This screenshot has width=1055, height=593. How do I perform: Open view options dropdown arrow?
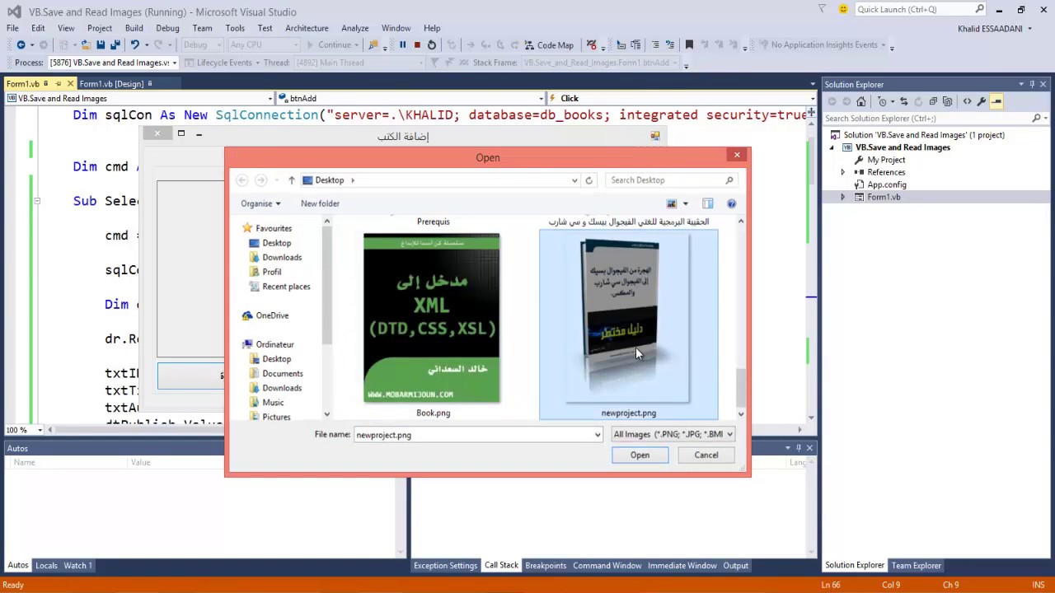(x=685, y=203)
